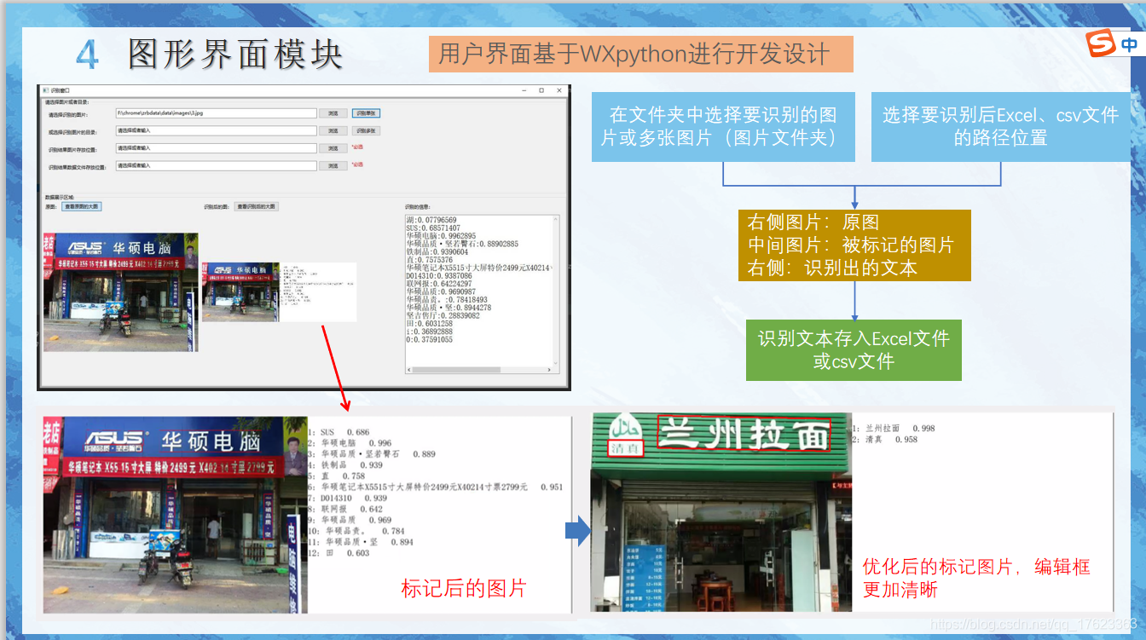This screenshot has height=640, width=1146.
Task: Click result line SUS:0.68571407
Action: (433, 228)
